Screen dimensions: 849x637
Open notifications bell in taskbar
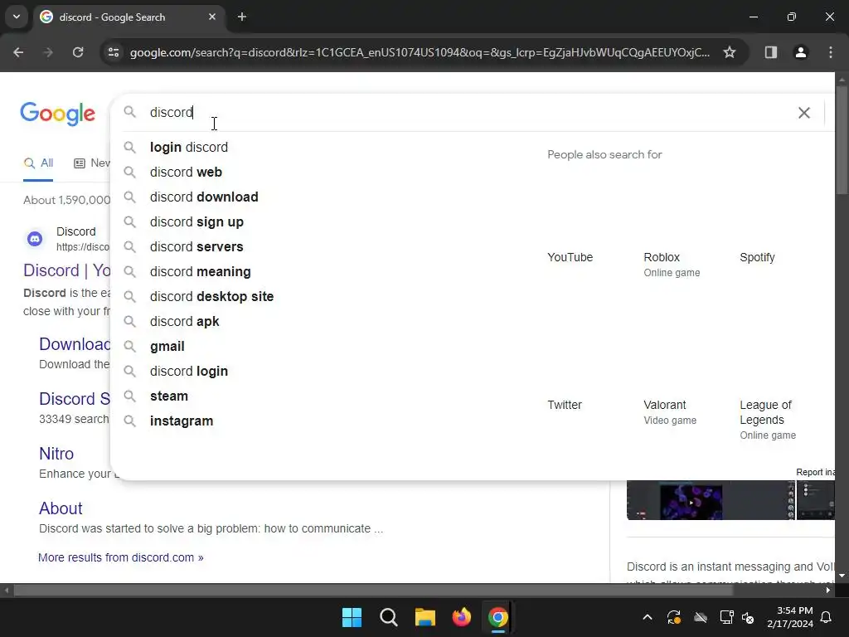point(827,617)
